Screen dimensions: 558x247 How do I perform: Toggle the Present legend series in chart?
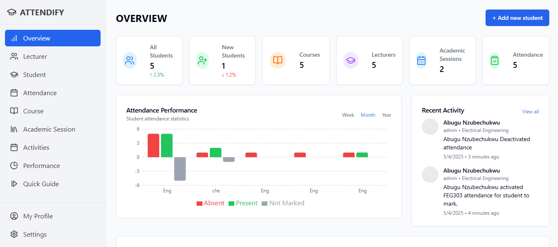click(x=243, y=203)
